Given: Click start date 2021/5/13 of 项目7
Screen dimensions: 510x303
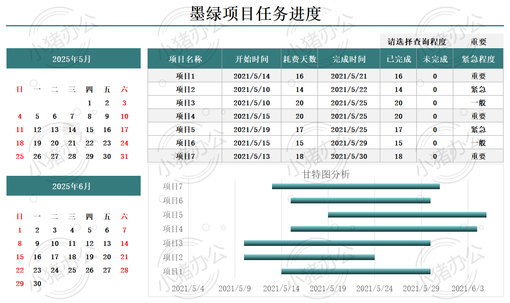Looking at the screenshot, I should tap(251, 156).
